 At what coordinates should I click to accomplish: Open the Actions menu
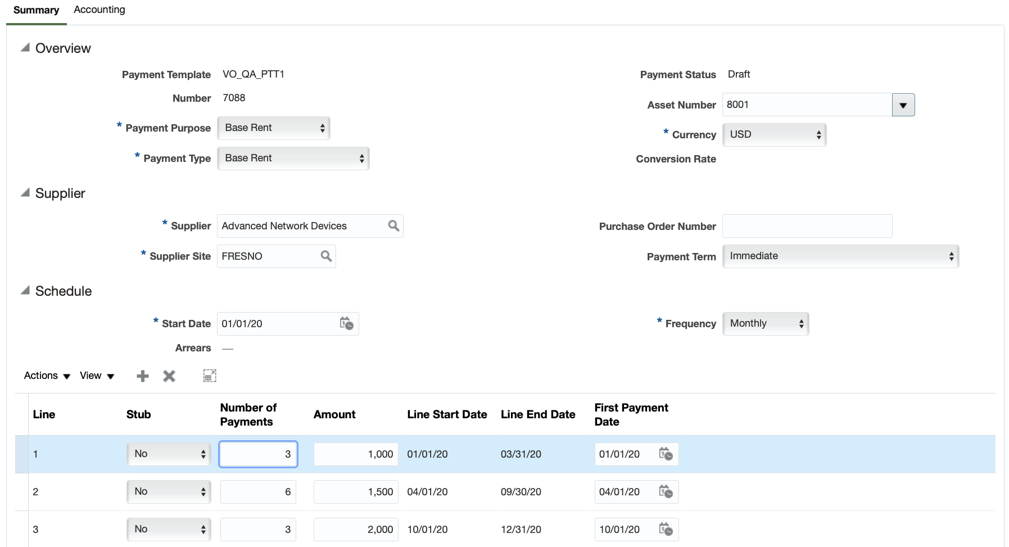[47, 376]
